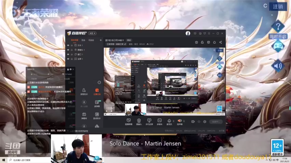Viewport: 291px width, 163px height.
Task: Add a new scene with plus icon
Action: [101, 40]
